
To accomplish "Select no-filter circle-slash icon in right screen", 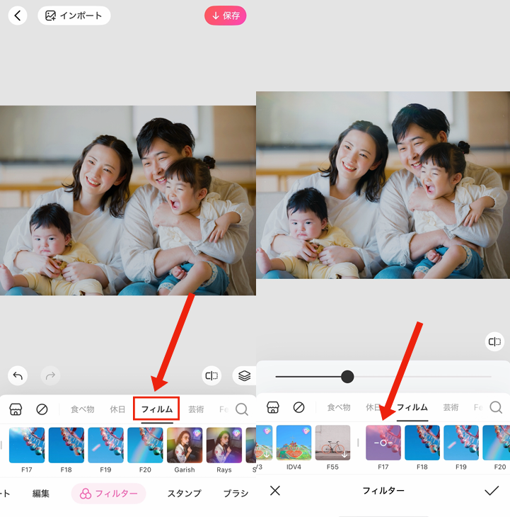I will click(299, 407).
